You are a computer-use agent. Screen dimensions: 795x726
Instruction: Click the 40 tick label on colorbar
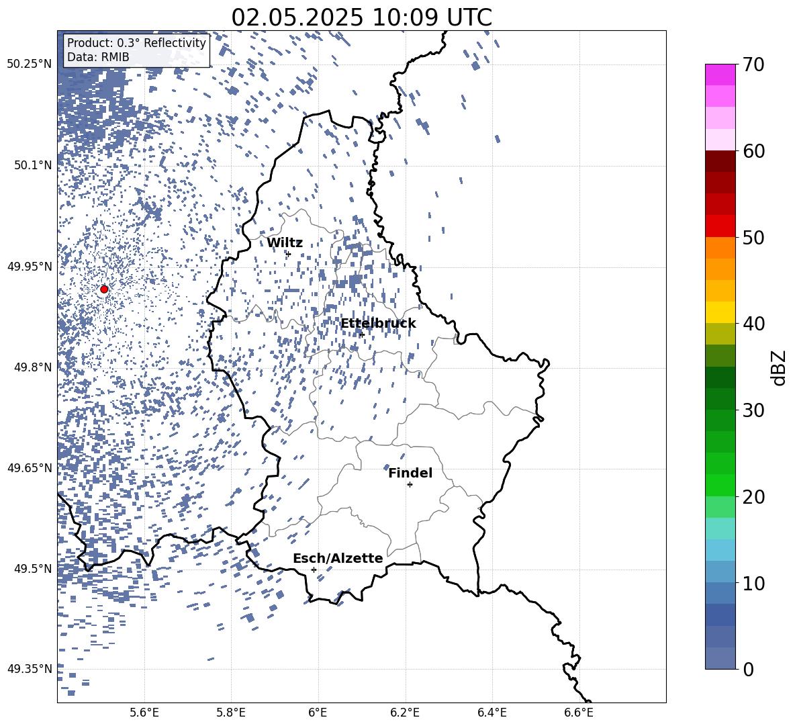pos(753,324)
